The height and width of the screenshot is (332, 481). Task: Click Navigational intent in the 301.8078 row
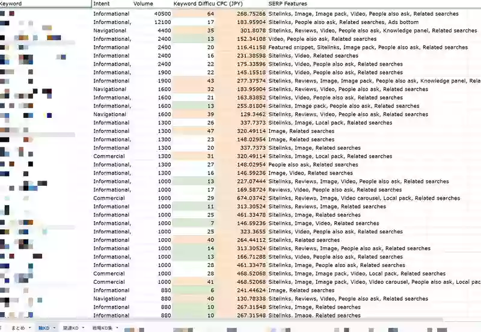pyautogui.click(x=109, y=31)
